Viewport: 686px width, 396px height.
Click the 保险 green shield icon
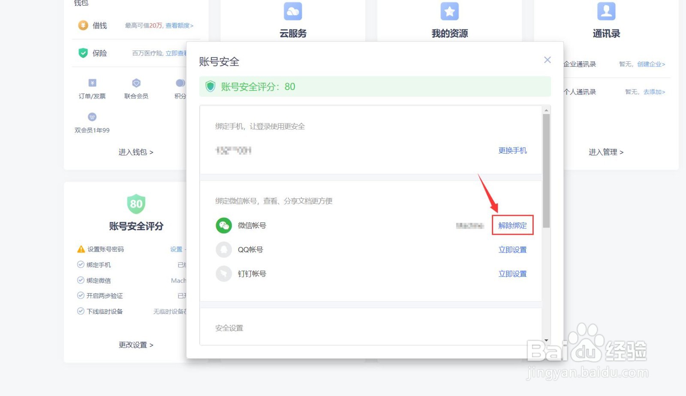pyautogui.click(x=83, y=53)
